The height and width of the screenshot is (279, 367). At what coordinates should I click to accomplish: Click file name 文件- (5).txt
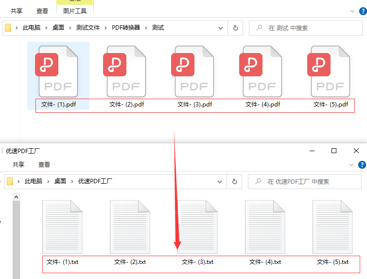332,262
